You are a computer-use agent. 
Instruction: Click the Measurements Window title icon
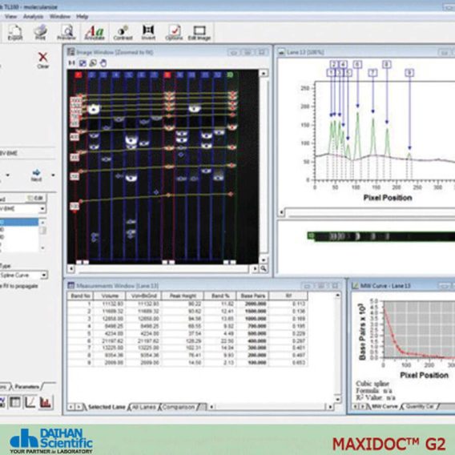71,285
